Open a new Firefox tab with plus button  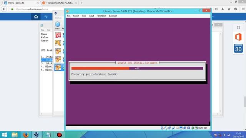coord(82,3)
